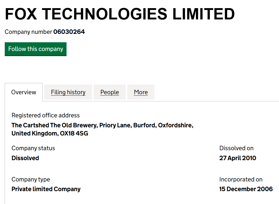Open the Filing history tab
This screenshot has width=279, height=204.
pos(68,92)
